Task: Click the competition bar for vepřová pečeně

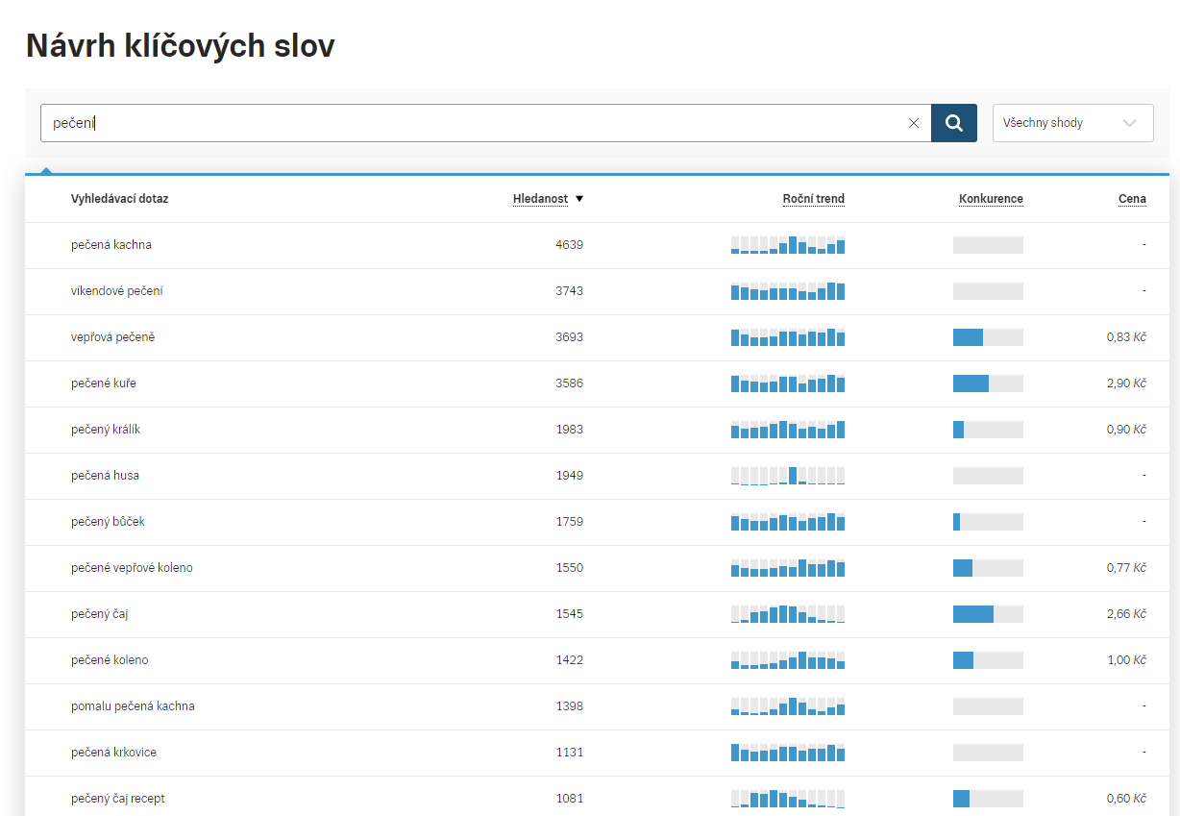Action: tap(988, 337)
